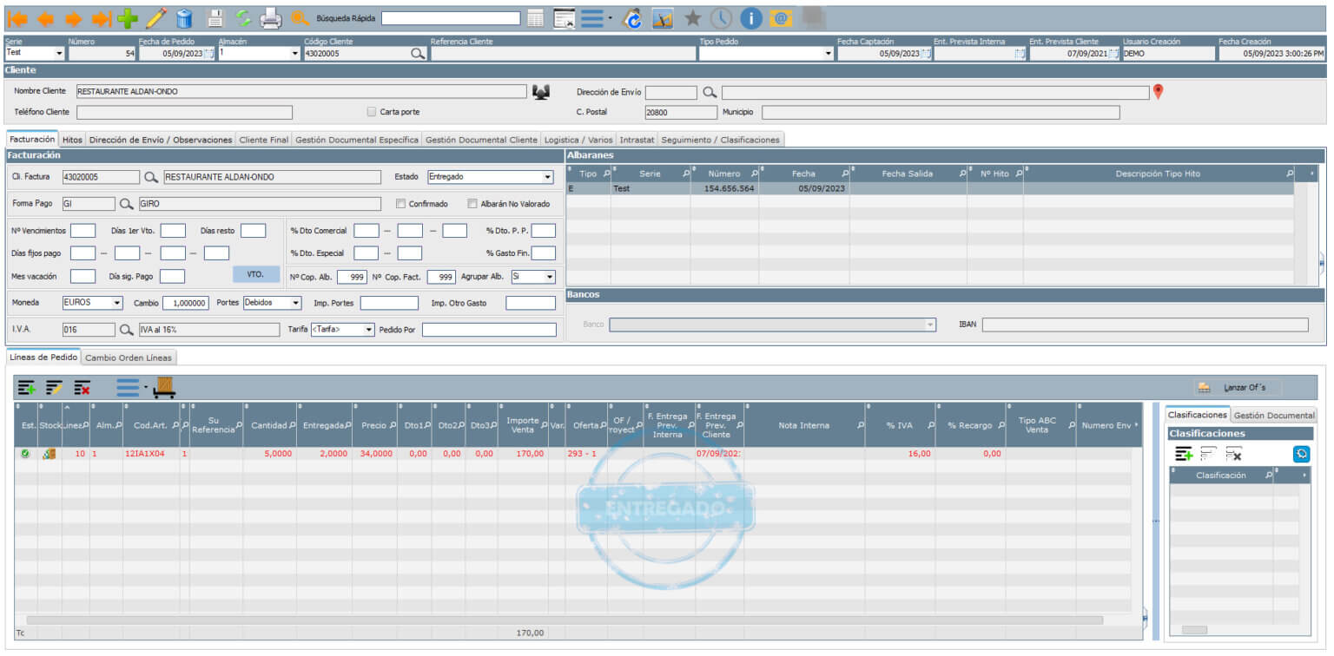This screenshot has width=1334, height=656.
Task: Open Fecha Captación calendar picker
Action: pyautogui.click(x=926, y=54)
